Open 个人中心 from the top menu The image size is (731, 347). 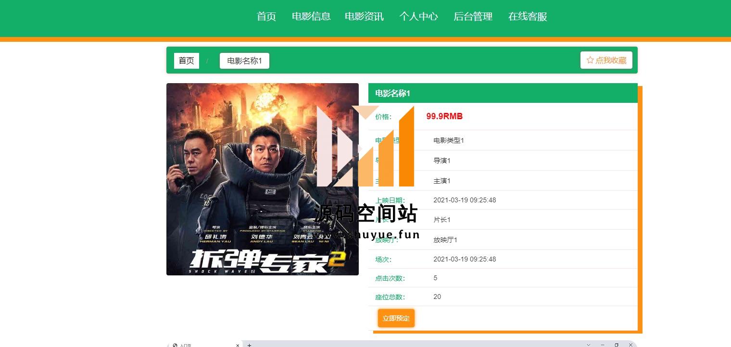point(418,17)
